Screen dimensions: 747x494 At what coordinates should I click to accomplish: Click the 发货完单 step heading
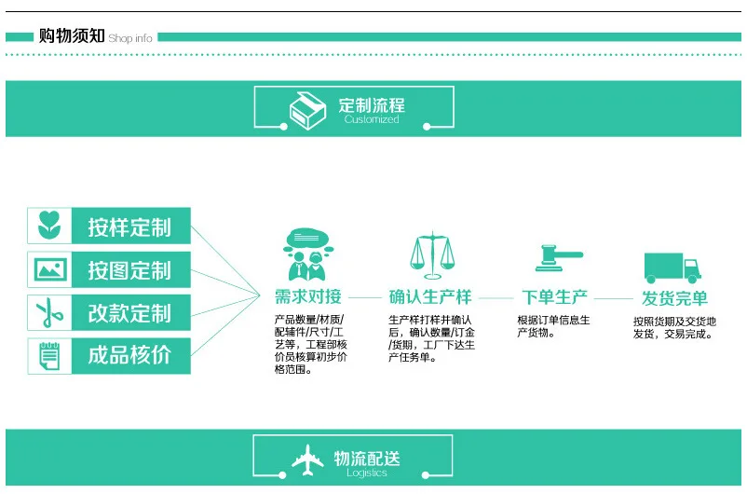pos(674,298)
